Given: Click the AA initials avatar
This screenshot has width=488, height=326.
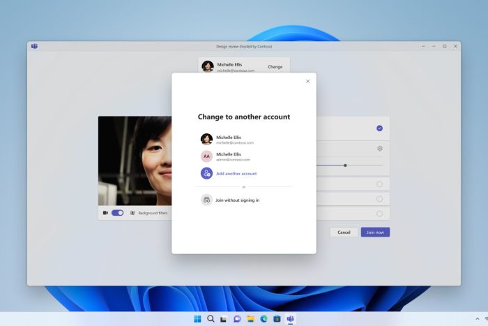Looking at the screenshot, I should (206, 156).
